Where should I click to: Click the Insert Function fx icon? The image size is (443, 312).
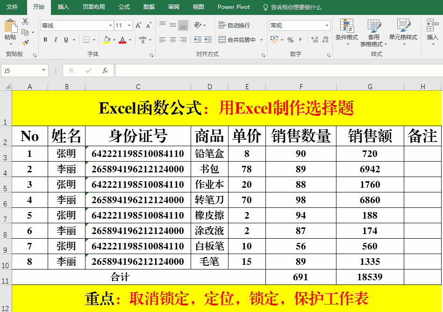point(105,71)
